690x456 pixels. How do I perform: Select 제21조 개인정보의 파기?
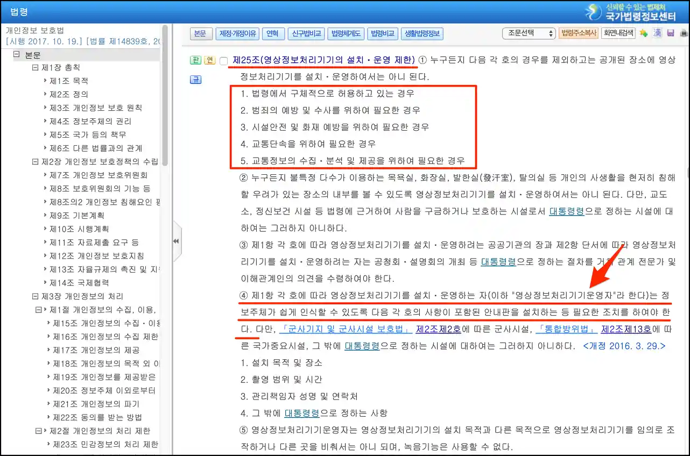tap(96, 404)
